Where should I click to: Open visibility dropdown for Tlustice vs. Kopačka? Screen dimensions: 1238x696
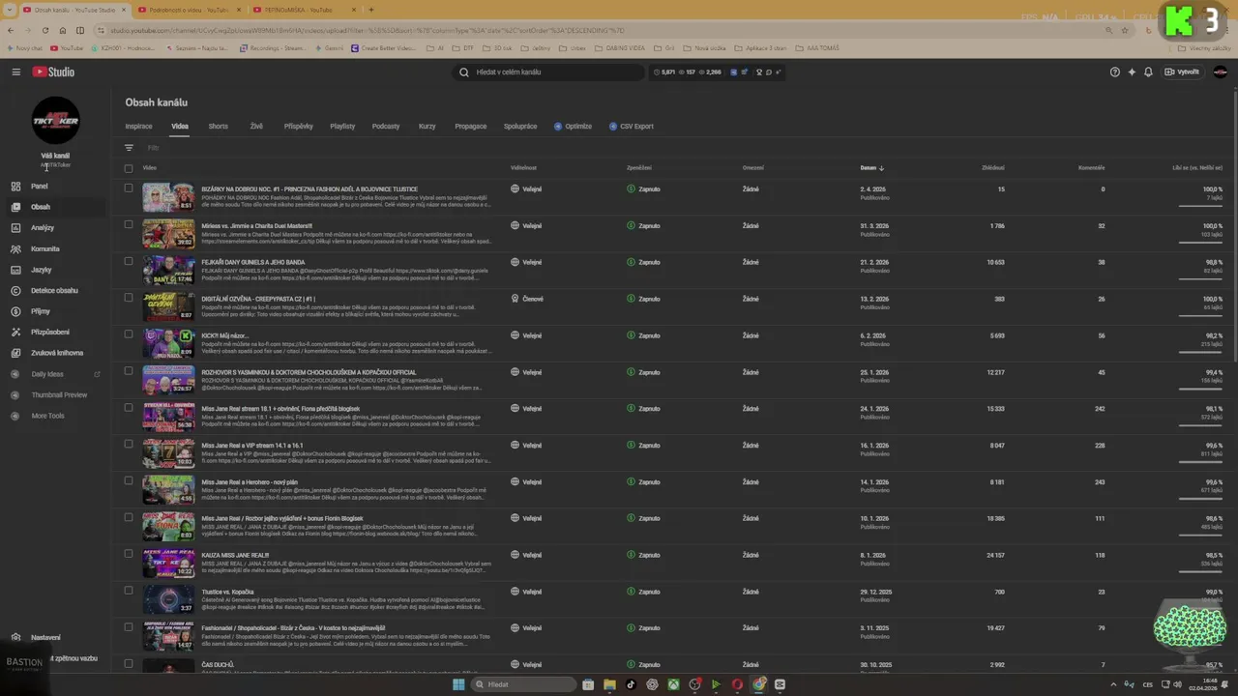coord(526,592)
